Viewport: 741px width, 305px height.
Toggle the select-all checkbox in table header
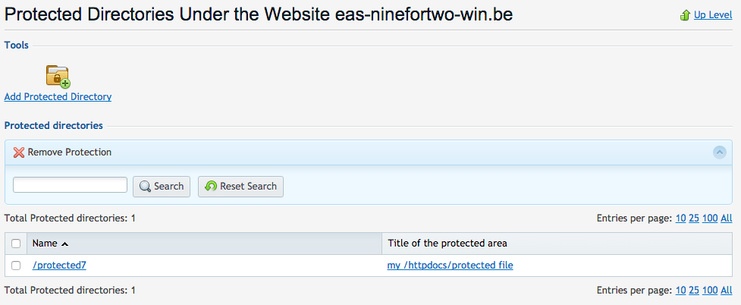pyautogui.click(x=16, y=244)
